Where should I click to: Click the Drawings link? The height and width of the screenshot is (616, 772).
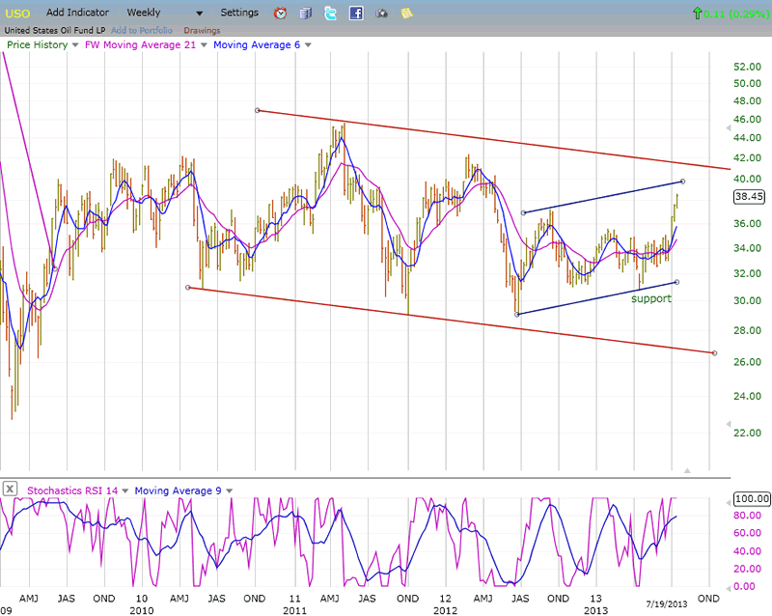(202, 30)
